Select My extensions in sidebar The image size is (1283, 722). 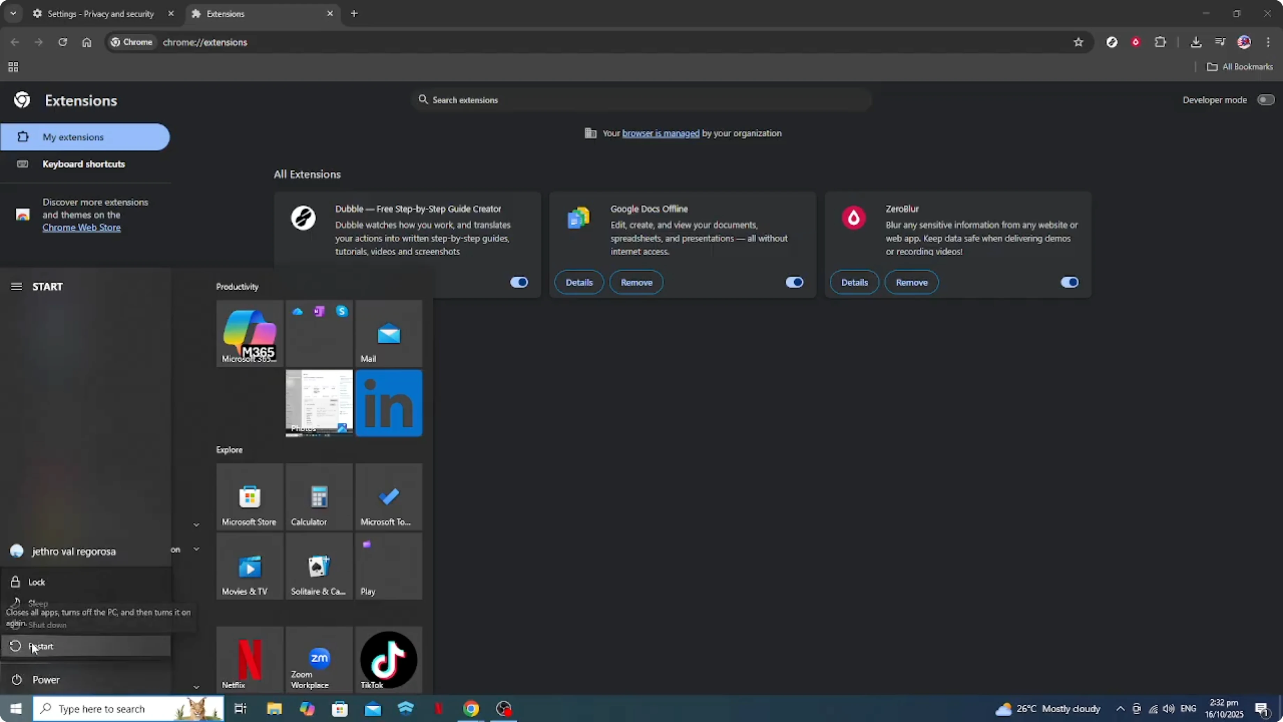click(x=85, y=137)
